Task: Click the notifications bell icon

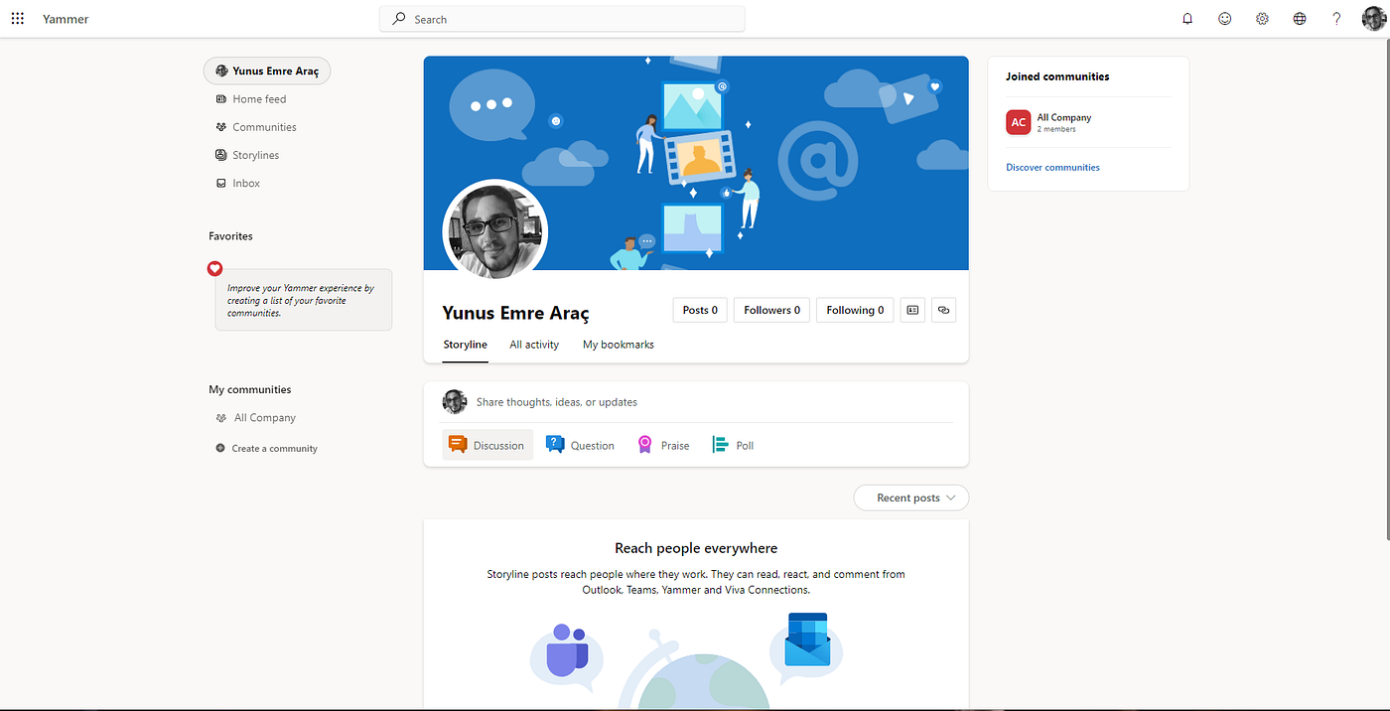Action: point(1187,19)
